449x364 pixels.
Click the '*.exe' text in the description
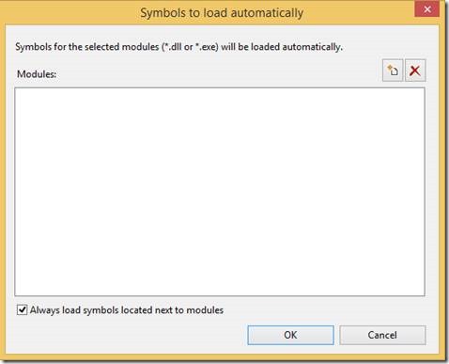pyautogui.click(x=206, y=47)
